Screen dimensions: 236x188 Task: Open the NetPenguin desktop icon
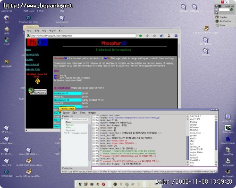click(228, 172)
